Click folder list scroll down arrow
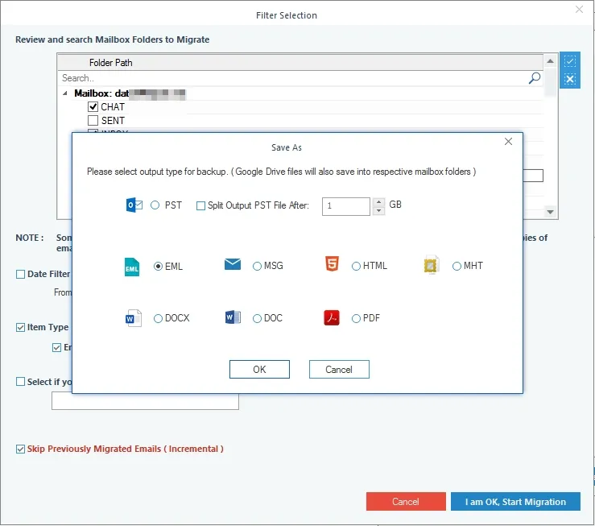This screenshot has height=526, width=595. click(x=550, y=212)
